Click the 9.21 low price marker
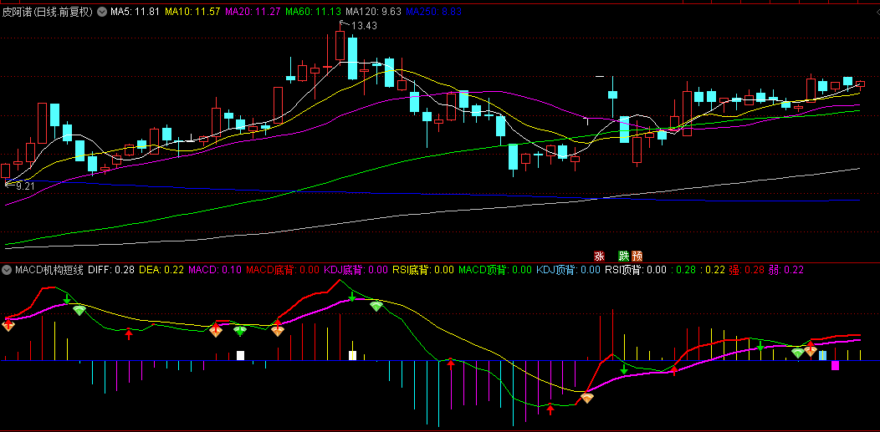880x432 pixels. click(20, 186)
